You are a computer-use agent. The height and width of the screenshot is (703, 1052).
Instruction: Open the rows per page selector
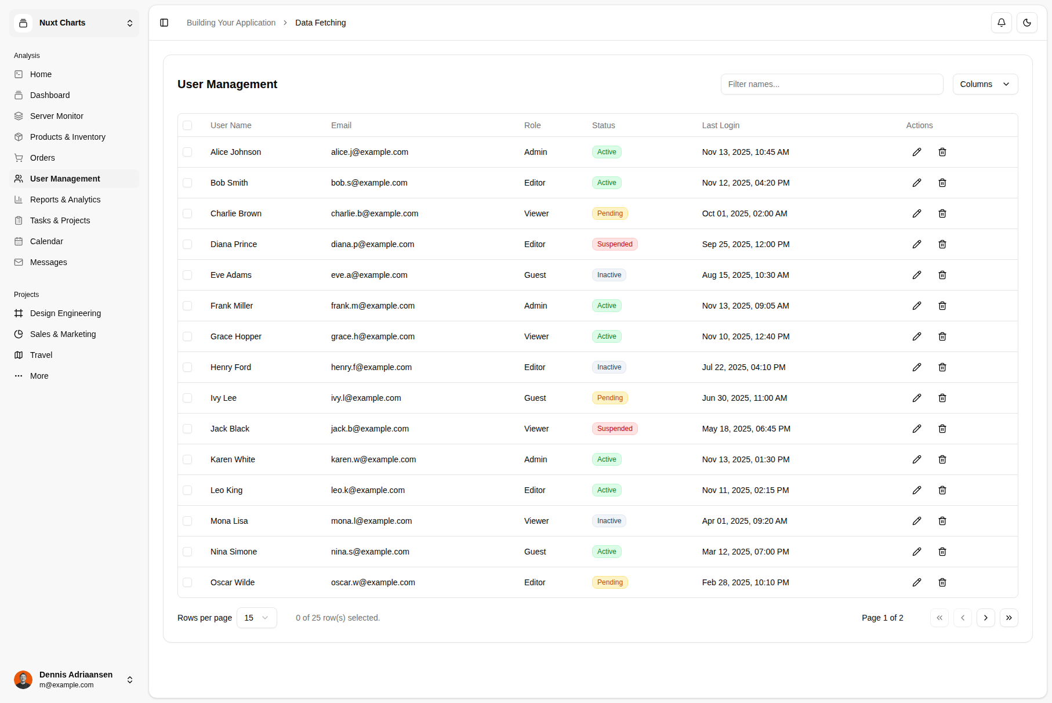[x=256, y=618]
